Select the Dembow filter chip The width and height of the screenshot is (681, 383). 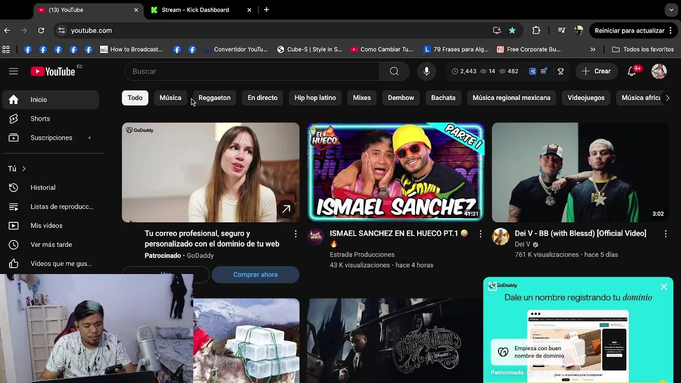coord(401,98)
